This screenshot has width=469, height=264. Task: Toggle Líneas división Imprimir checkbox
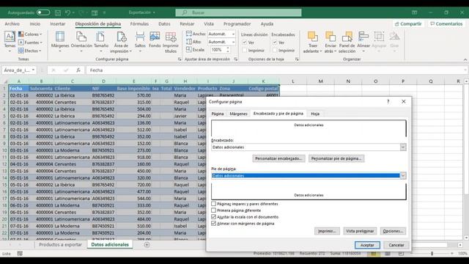tap(245, 51)
